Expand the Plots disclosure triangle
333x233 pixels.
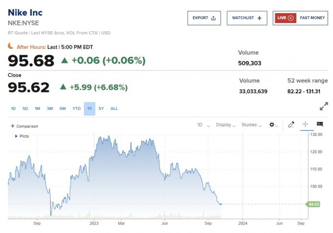16,136
